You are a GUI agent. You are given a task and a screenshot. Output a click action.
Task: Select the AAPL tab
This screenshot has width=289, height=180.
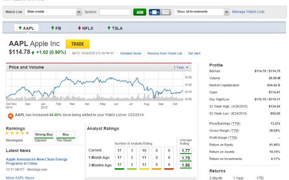26,28
